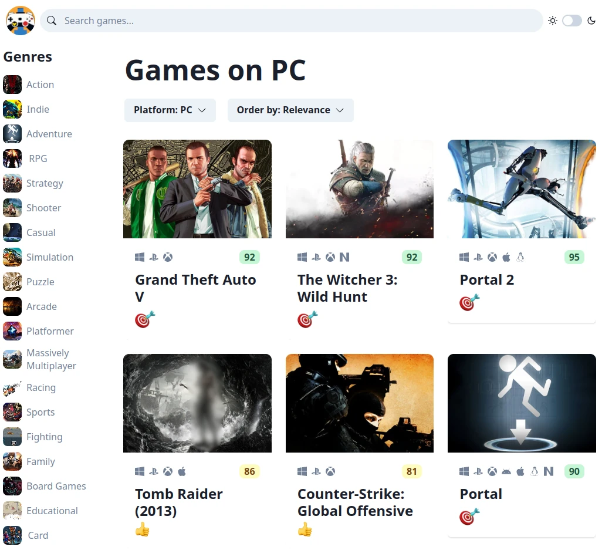Click the Fighting genre icon
This screenshot has width=602, height=550.
click(12, 437)
